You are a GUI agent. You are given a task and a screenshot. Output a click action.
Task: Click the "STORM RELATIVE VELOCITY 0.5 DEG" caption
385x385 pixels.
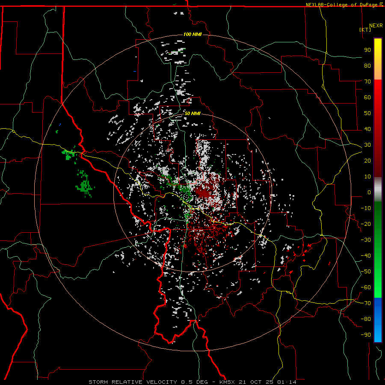148,382
